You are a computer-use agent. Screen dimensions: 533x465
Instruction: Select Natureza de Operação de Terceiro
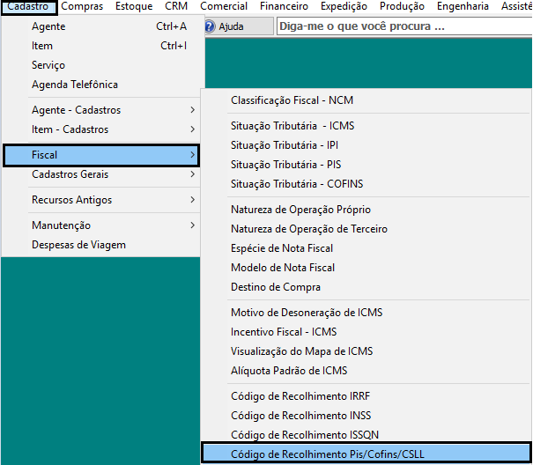[x=366, y=229]
